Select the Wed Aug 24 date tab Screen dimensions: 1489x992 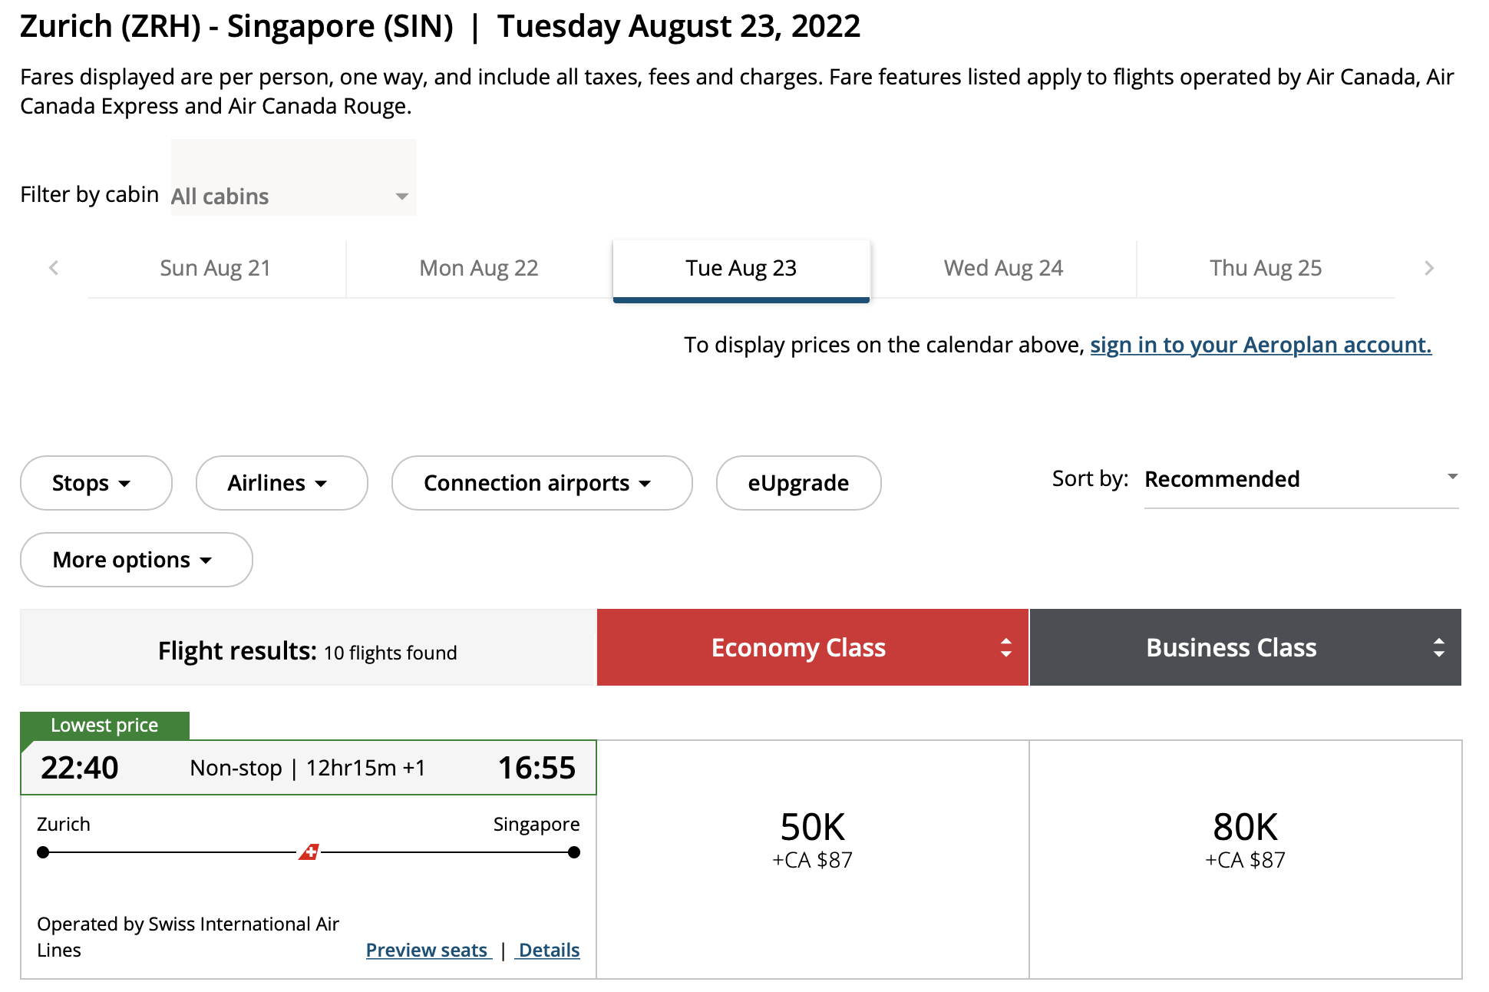[x=1001, y=268]
